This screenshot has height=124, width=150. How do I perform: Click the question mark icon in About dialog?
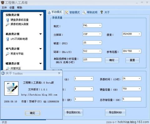click(3, 73)
